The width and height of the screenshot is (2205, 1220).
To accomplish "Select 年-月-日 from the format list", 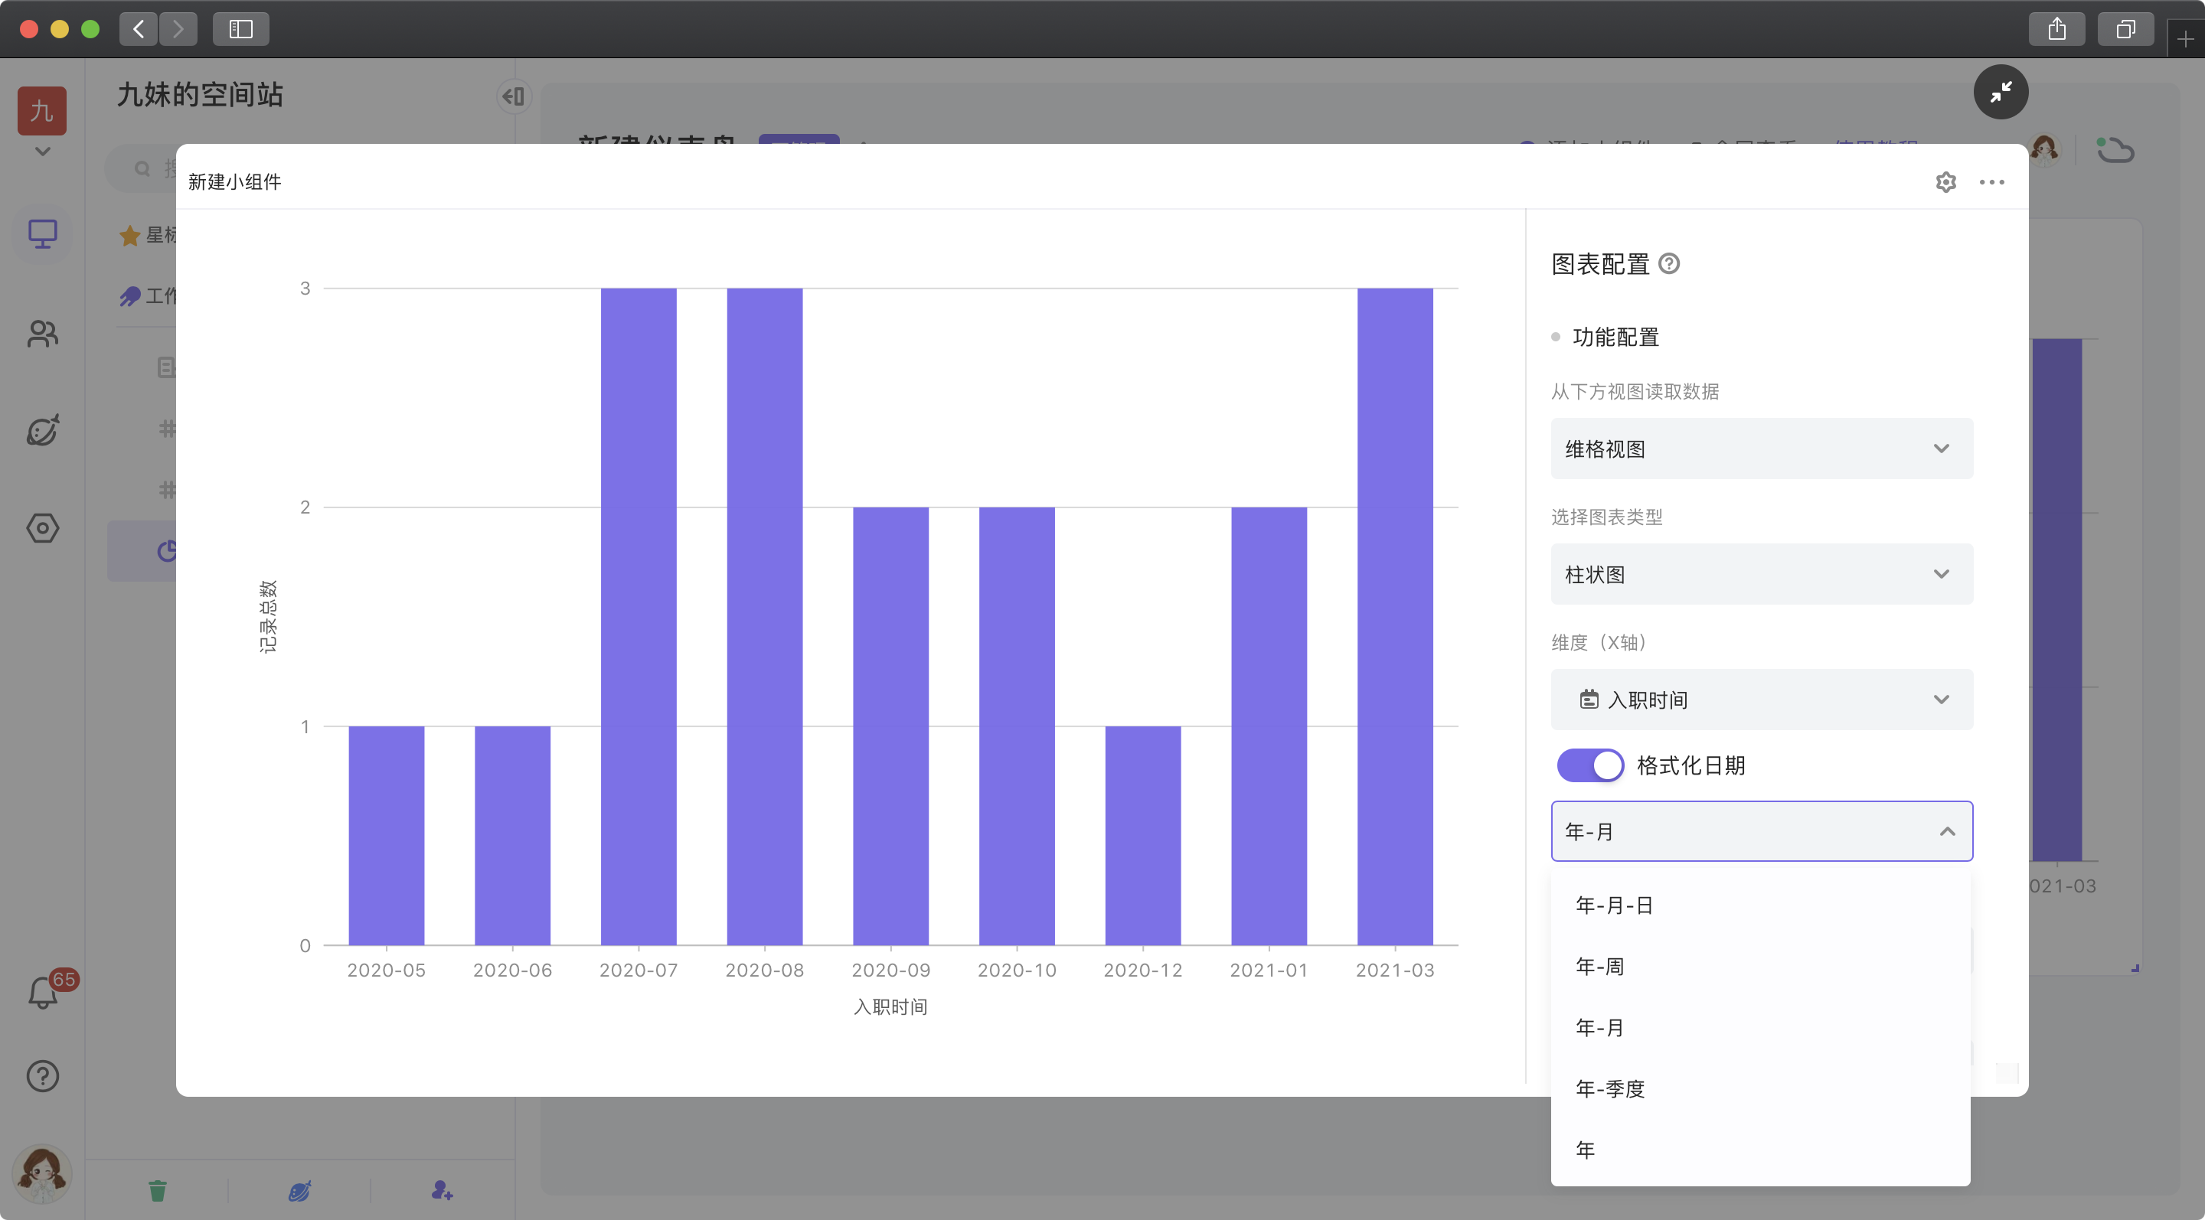I will tap(1613, 905).
